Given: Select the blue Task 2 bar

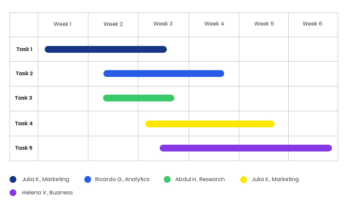Looking at the screenshot, I should click(164, 74).
